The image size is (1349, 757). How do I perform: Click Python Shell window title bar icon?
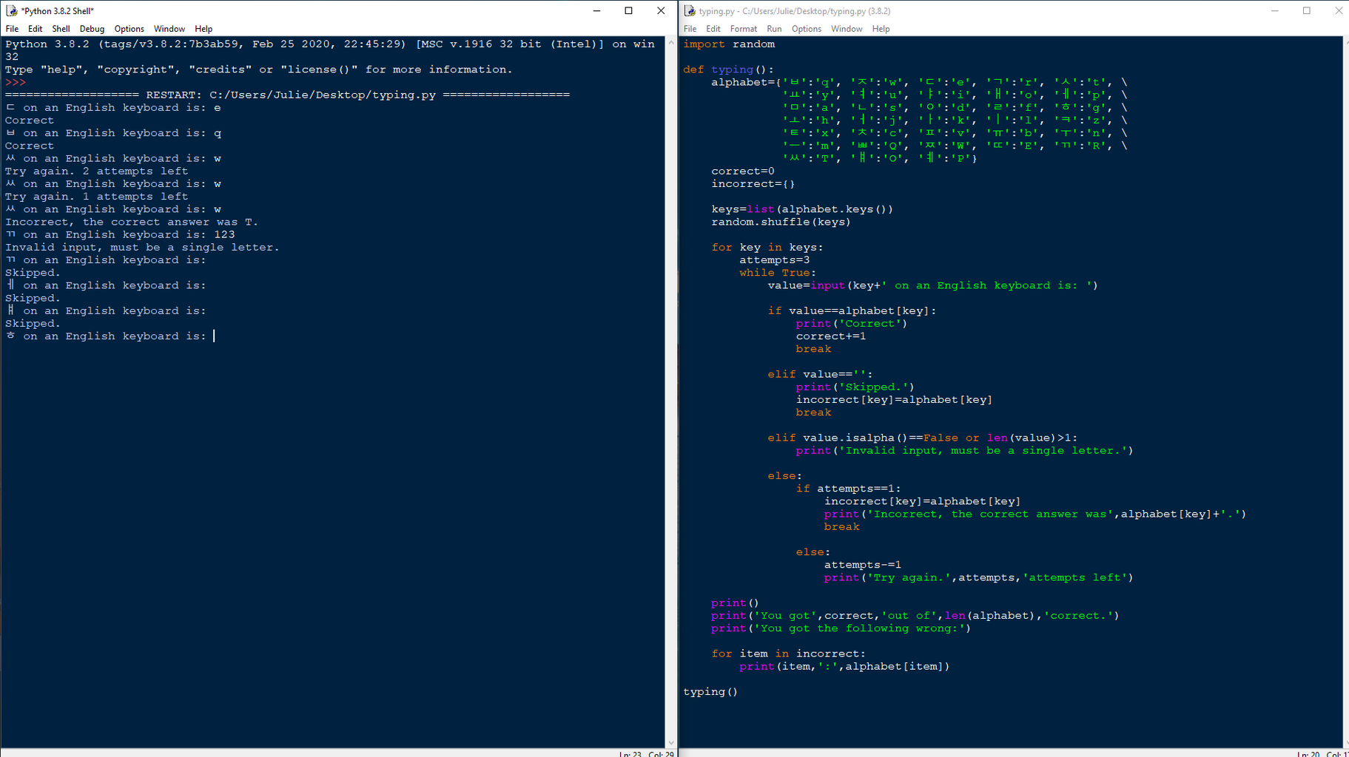click(11, 10)
